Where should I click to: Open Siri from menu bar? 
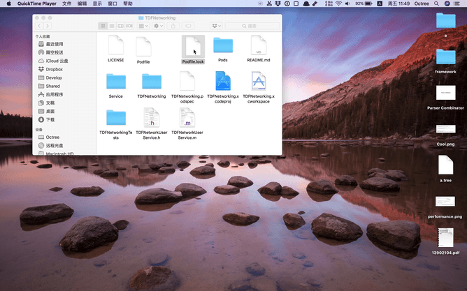[x=447, y=3]
